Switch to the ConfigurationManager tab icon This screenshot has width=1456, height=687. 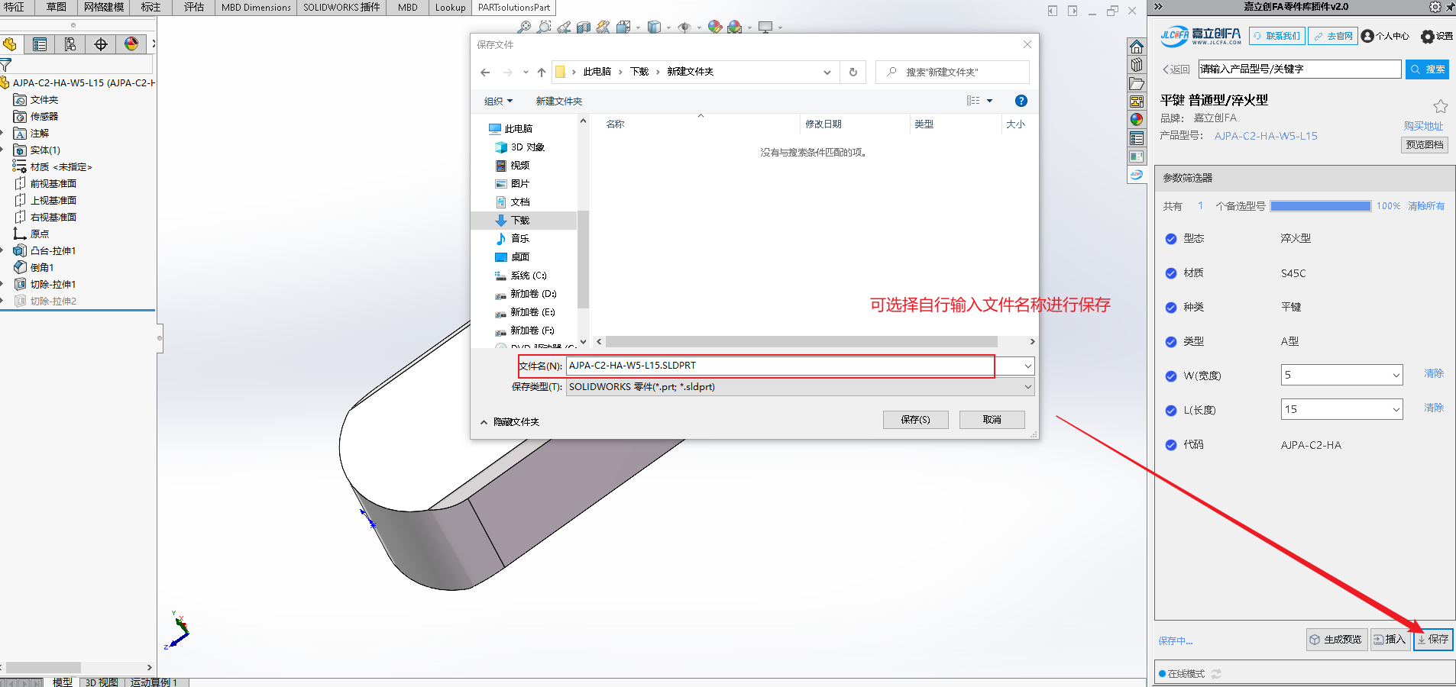pyautogui.click(x=70, y=44)
